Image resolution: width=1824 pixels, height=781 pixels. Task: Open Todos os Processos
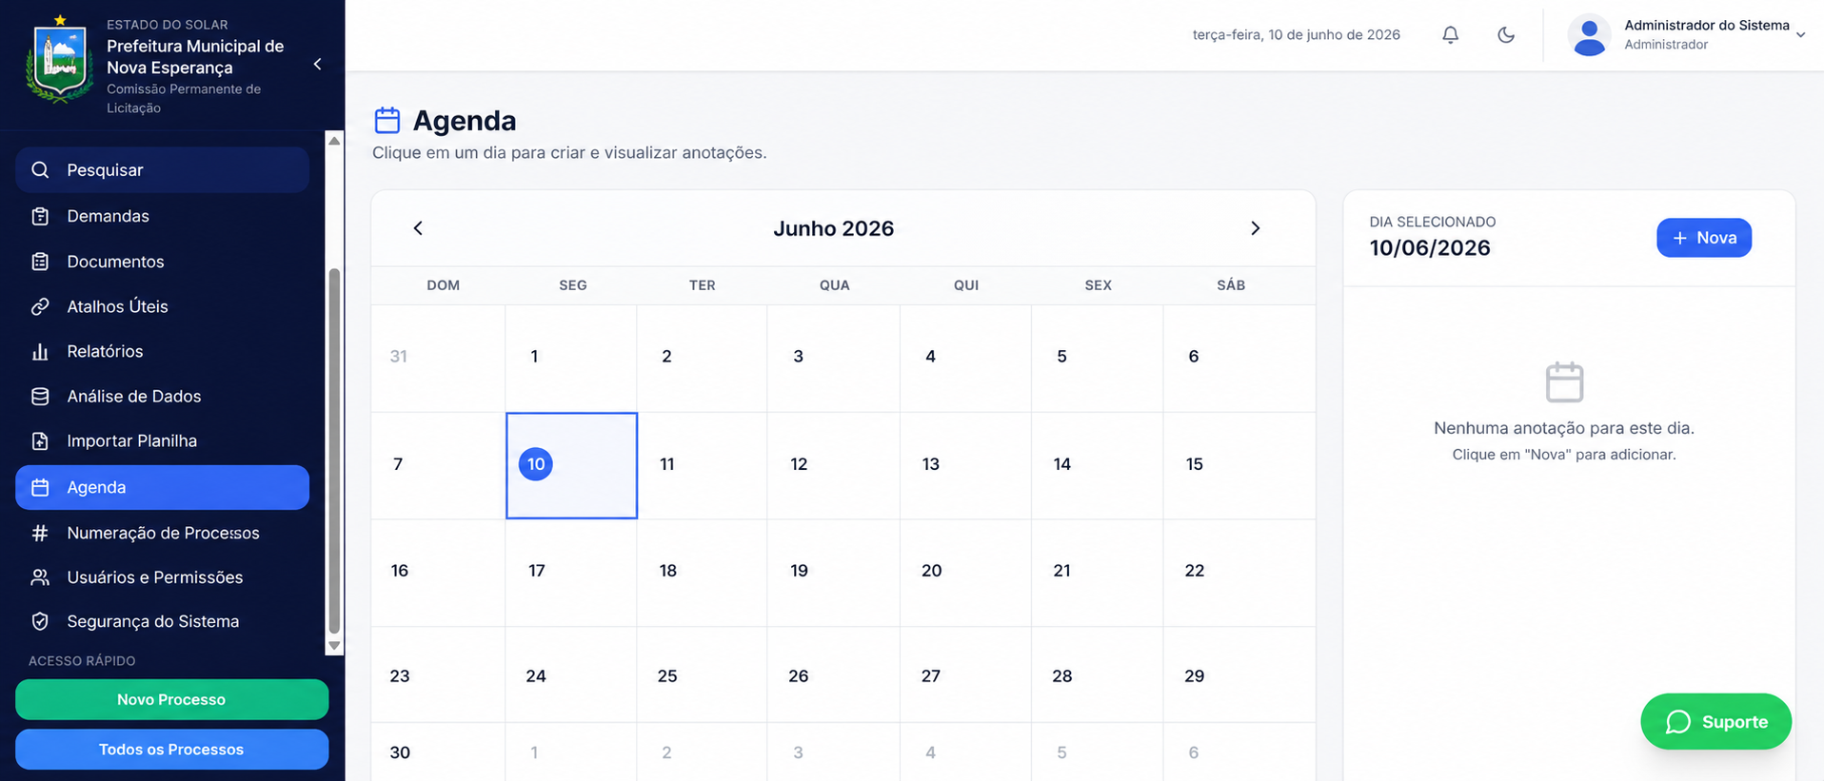171,750
